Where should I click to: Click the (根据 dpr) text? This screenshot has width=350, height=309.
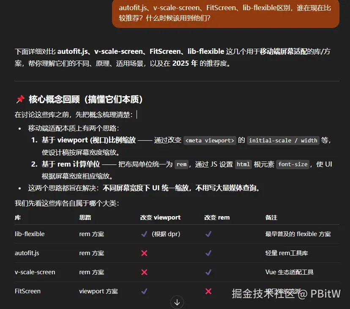166,234
